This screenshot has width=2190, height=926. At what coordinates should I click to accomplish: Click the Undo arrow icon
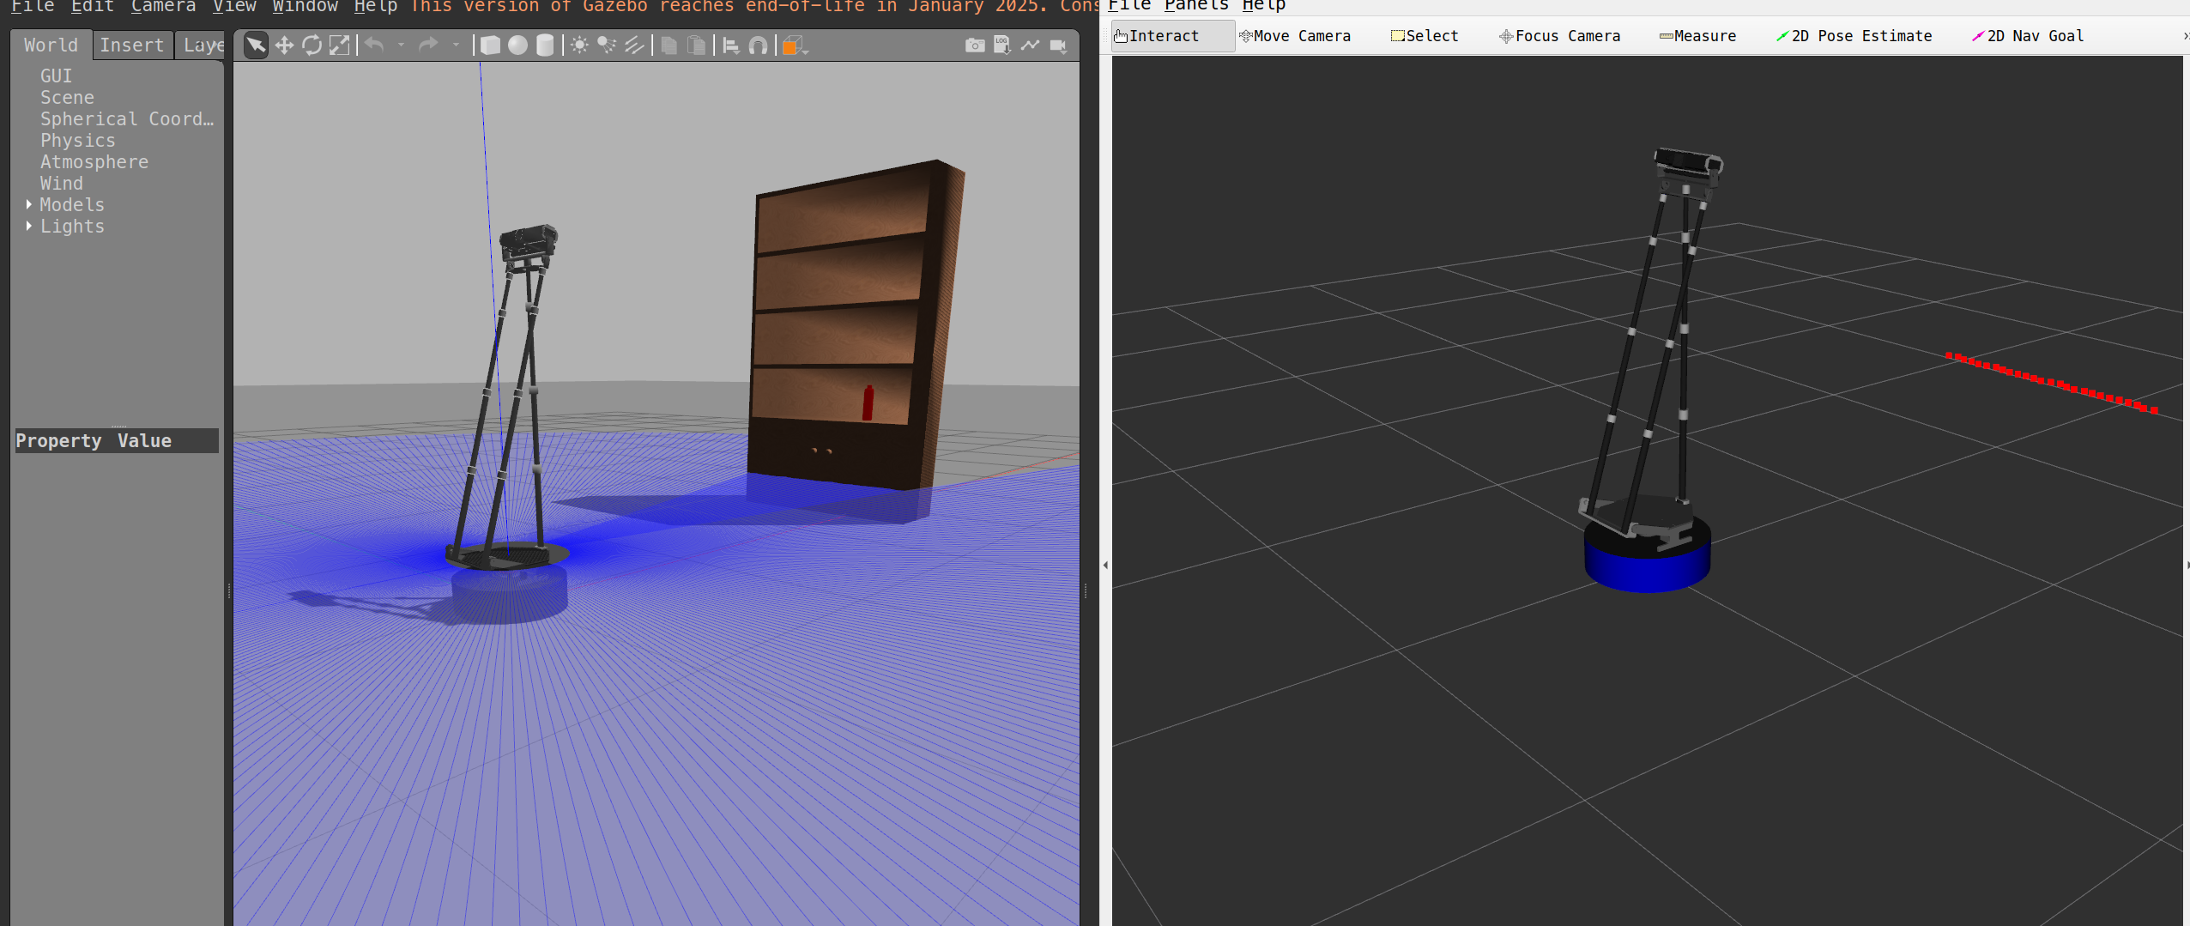(x=374, y=45)
